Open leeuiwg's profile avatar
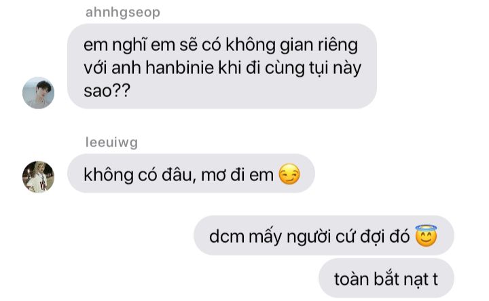Image resolution: width=489 pixels, height=301 pixels. tap(38, 177)
